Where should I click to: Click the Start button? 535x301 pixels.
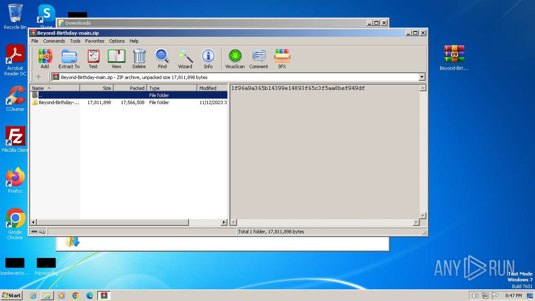point(12,296)
